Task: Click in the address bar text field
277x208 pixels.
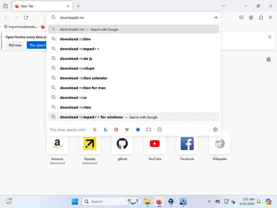Action: [134, 18]
